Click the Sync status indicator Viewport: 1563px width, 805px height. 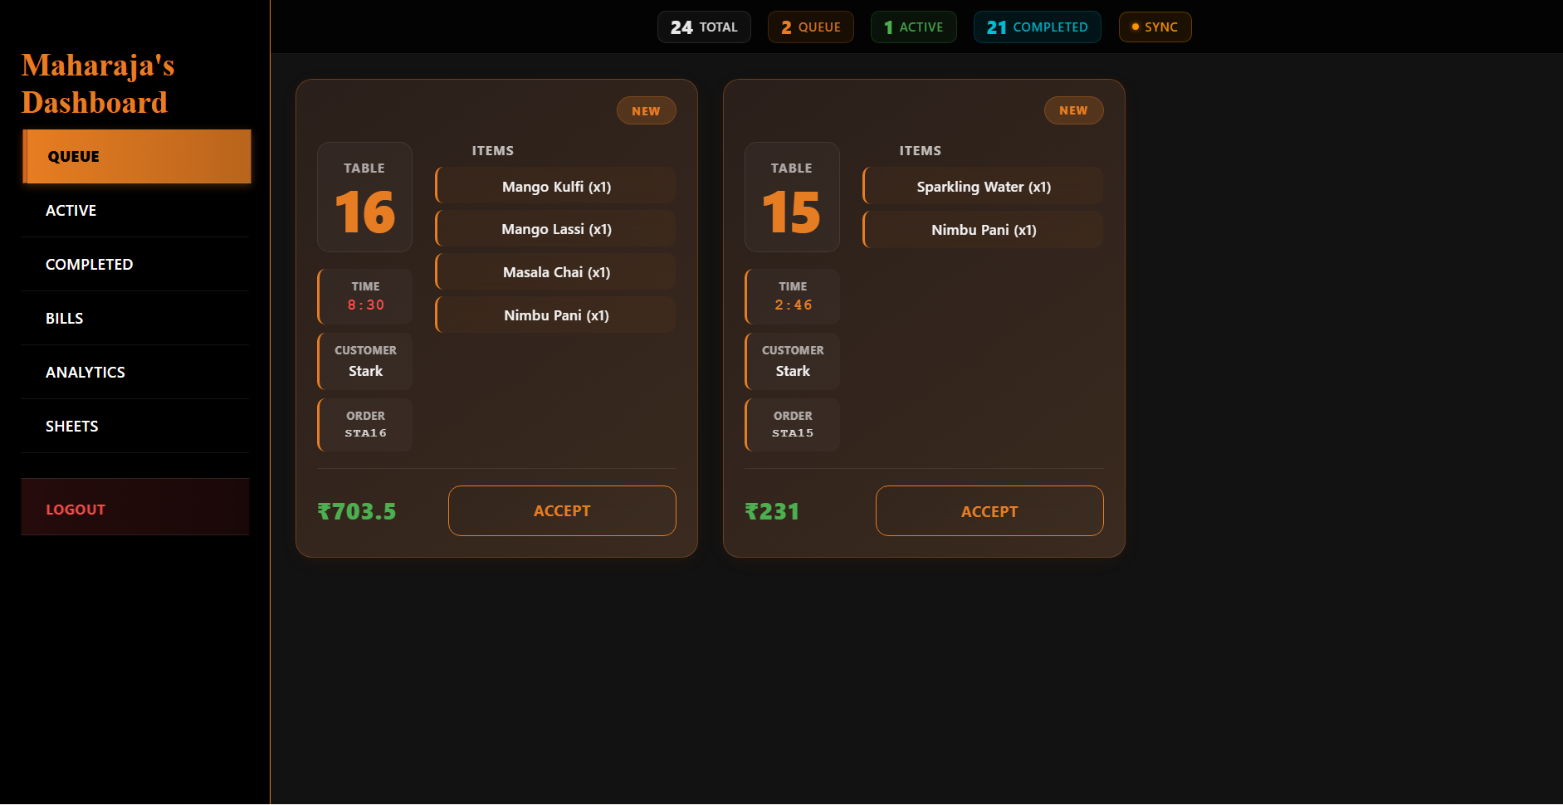click(x=1155, y=27)
